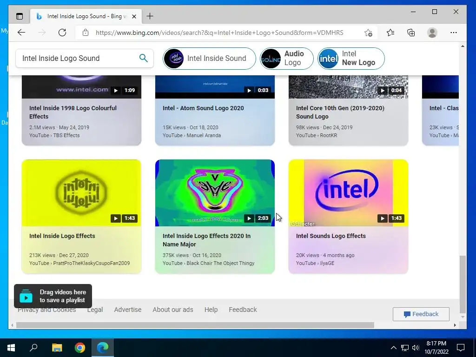
Task: Open Intel Inside Logo Effects 2020 In Name Major title
Action: (x=206, y=240)
